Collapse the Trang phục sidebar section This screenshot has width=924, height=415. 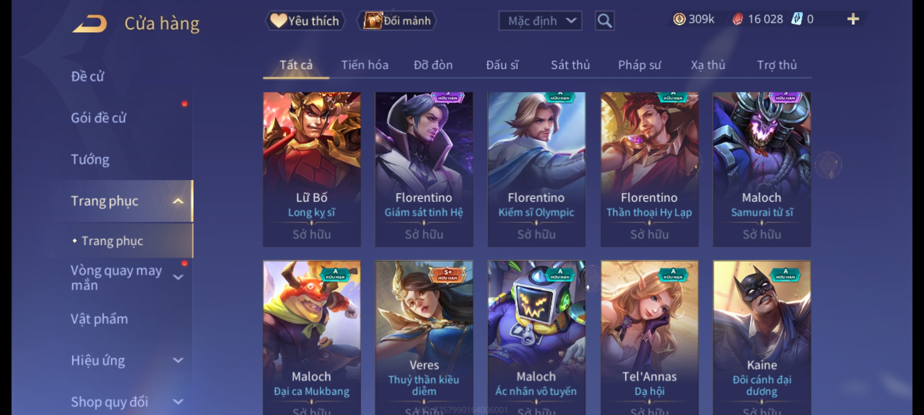tap(178, 201)
